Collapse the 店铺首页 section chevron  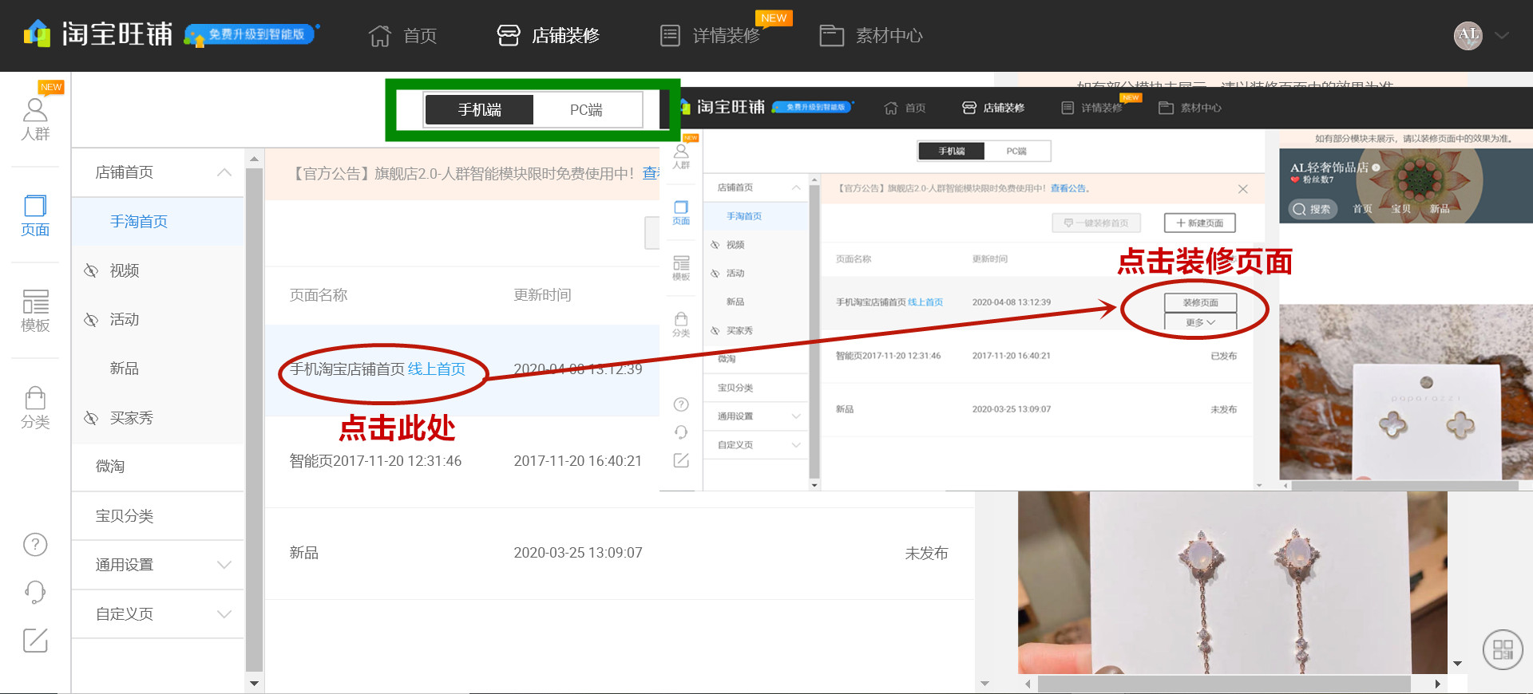pos(224,172)
